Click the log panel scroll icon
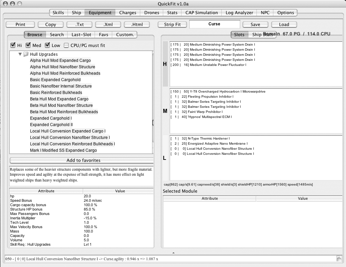346x267 pixels. (339, 259)
